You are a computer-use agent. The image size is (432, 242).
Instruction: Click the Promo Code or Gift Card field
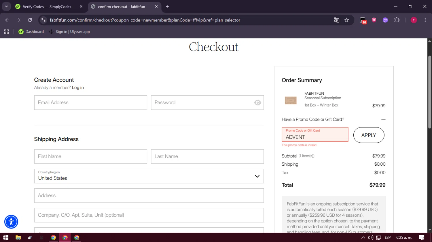tap(315, 134)
